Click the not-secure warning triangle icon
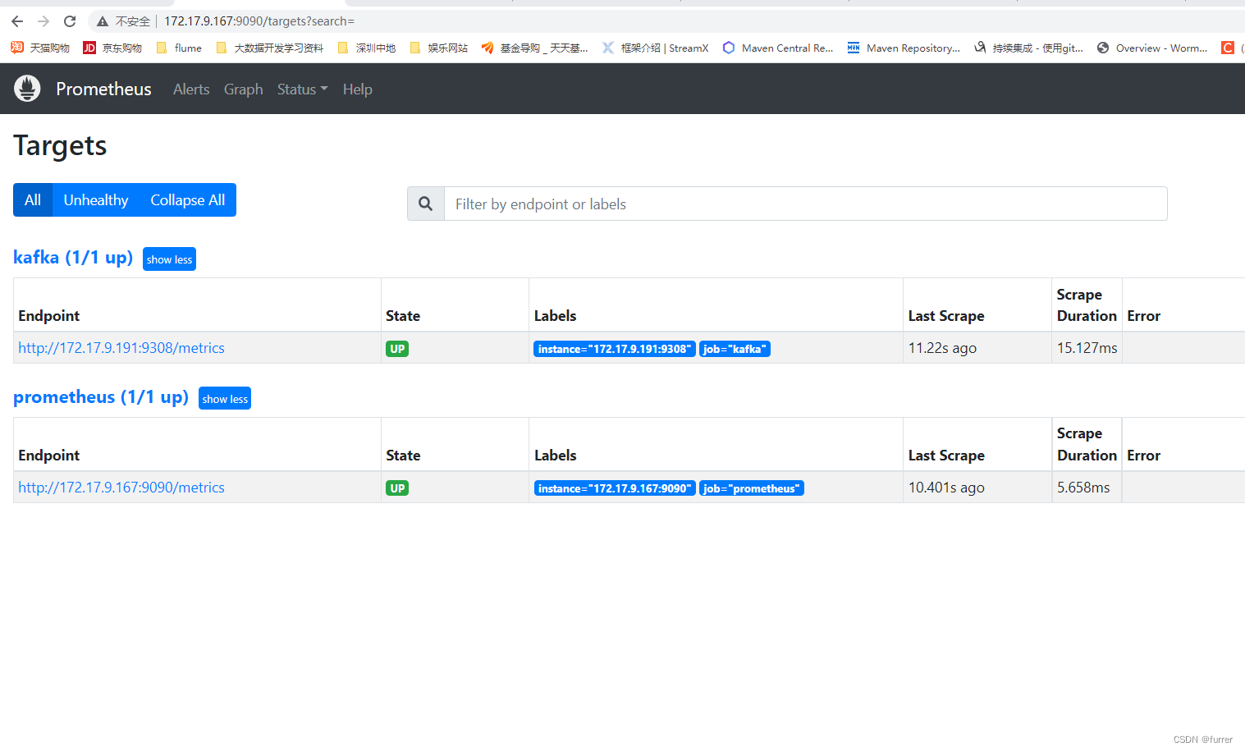Screen dimensions: 1245x751 [103, 21]
